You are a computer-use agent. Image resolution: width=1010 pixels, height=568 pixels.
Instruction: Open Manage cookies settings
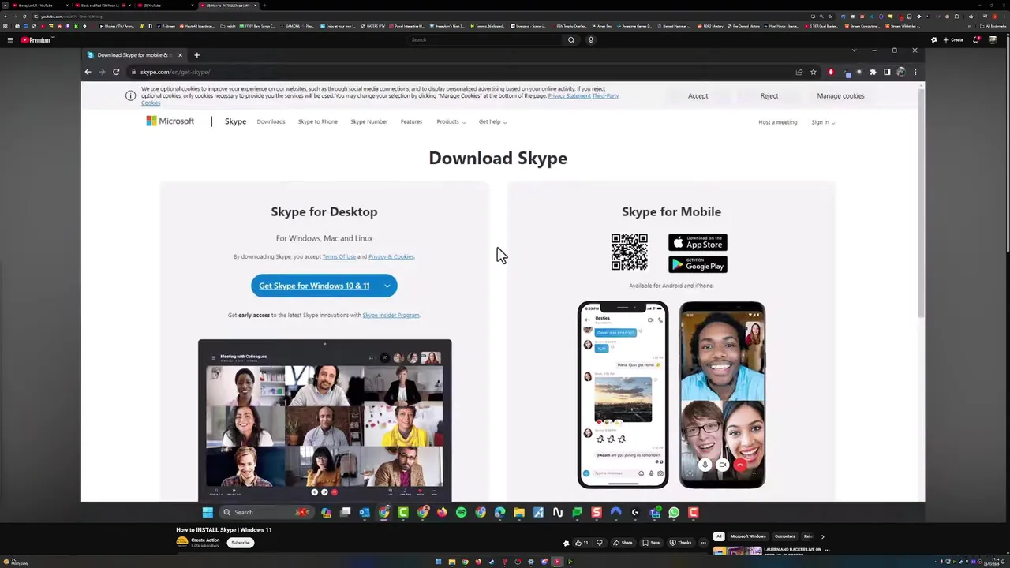pyautogui.click(x=840, y=96)
